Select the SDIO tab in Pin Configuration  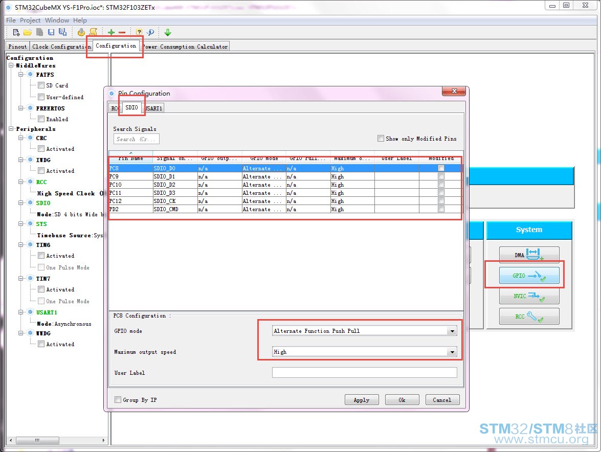[132, 108]
